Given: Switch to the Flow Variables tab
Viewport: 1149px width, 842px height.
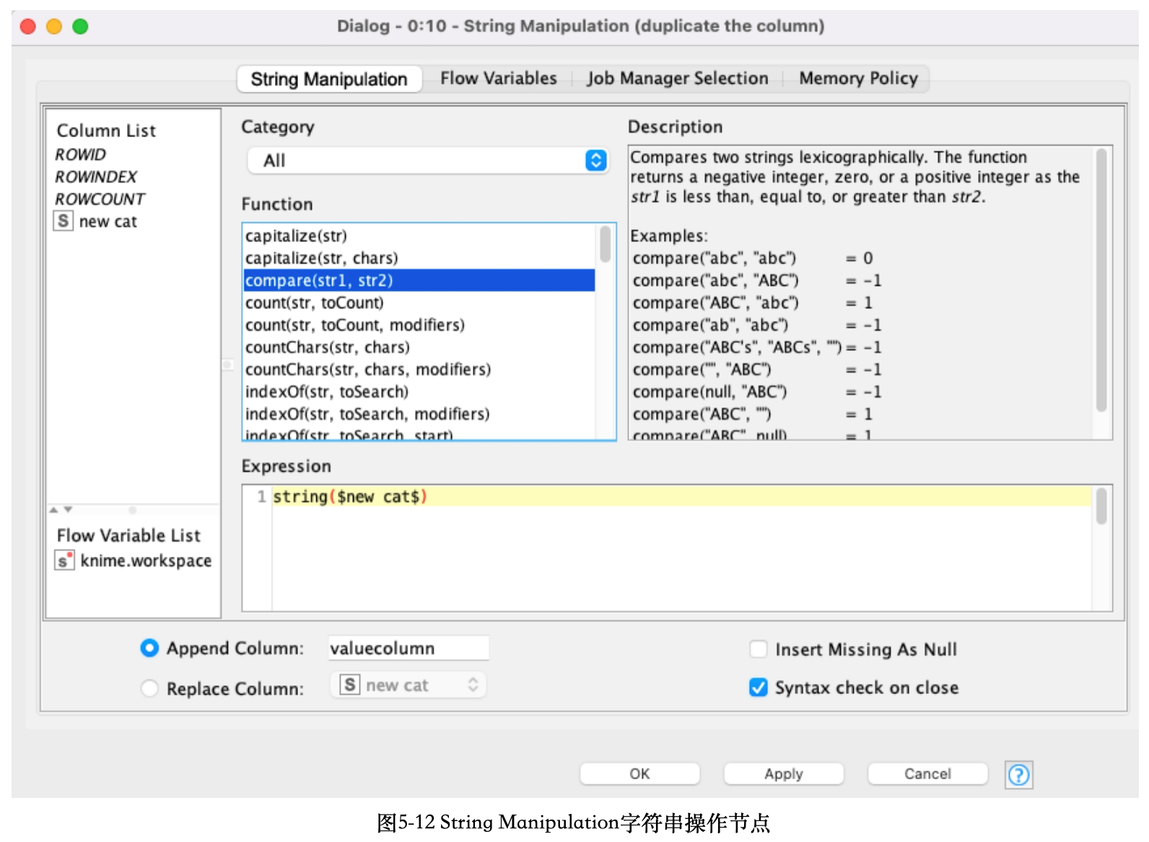Looking at the screenshot, I should click(499, 78).
